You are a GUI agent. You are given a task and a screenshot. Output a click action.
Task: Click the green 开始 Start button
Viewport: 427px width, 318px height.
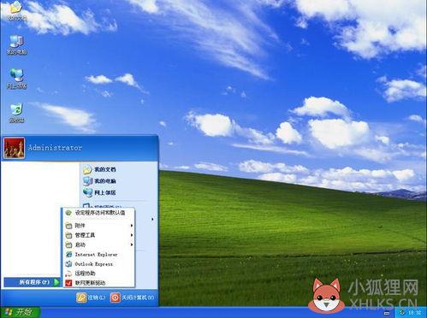click(x=20, y=312)
